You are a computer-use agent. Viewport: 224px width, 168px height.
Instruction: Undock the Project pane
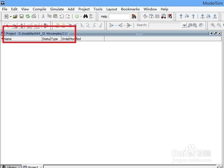[215, 33]
